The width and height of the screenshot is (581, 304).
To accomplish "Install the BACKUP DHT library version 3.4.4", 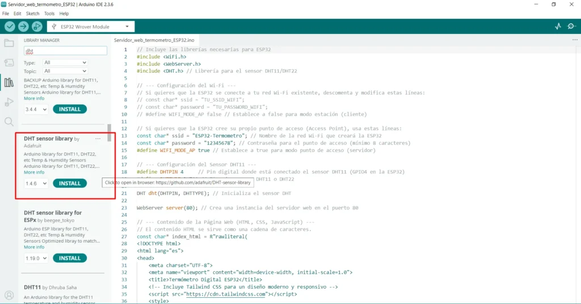I will pyautogui.click(x=70, y=109).
